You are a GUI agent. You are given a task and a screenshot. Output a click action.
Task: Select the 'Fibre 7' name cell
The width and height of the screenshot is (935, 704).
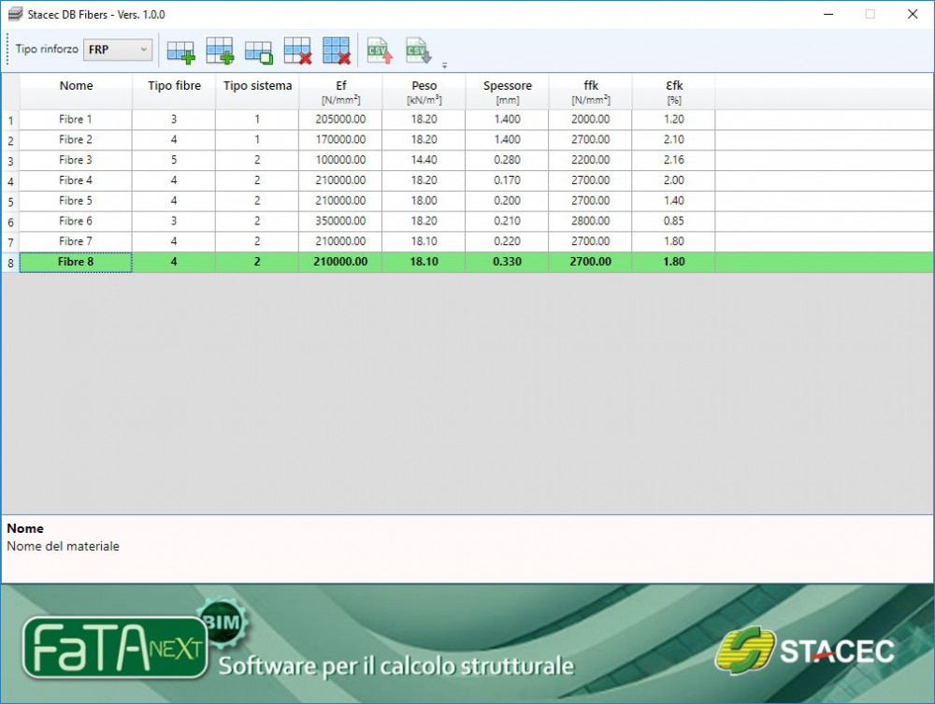click(x=76, y=241)
